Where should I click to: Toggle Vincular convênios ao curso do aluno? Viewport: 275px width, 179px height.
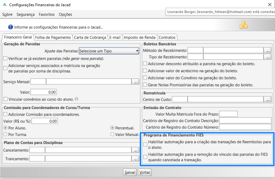point(6,99)
